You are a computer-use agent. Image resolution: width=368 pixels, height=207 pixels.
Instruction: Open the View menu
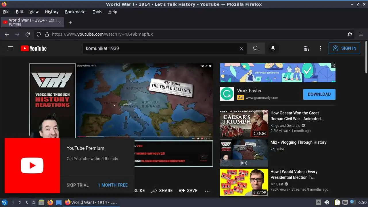point(34,12)
